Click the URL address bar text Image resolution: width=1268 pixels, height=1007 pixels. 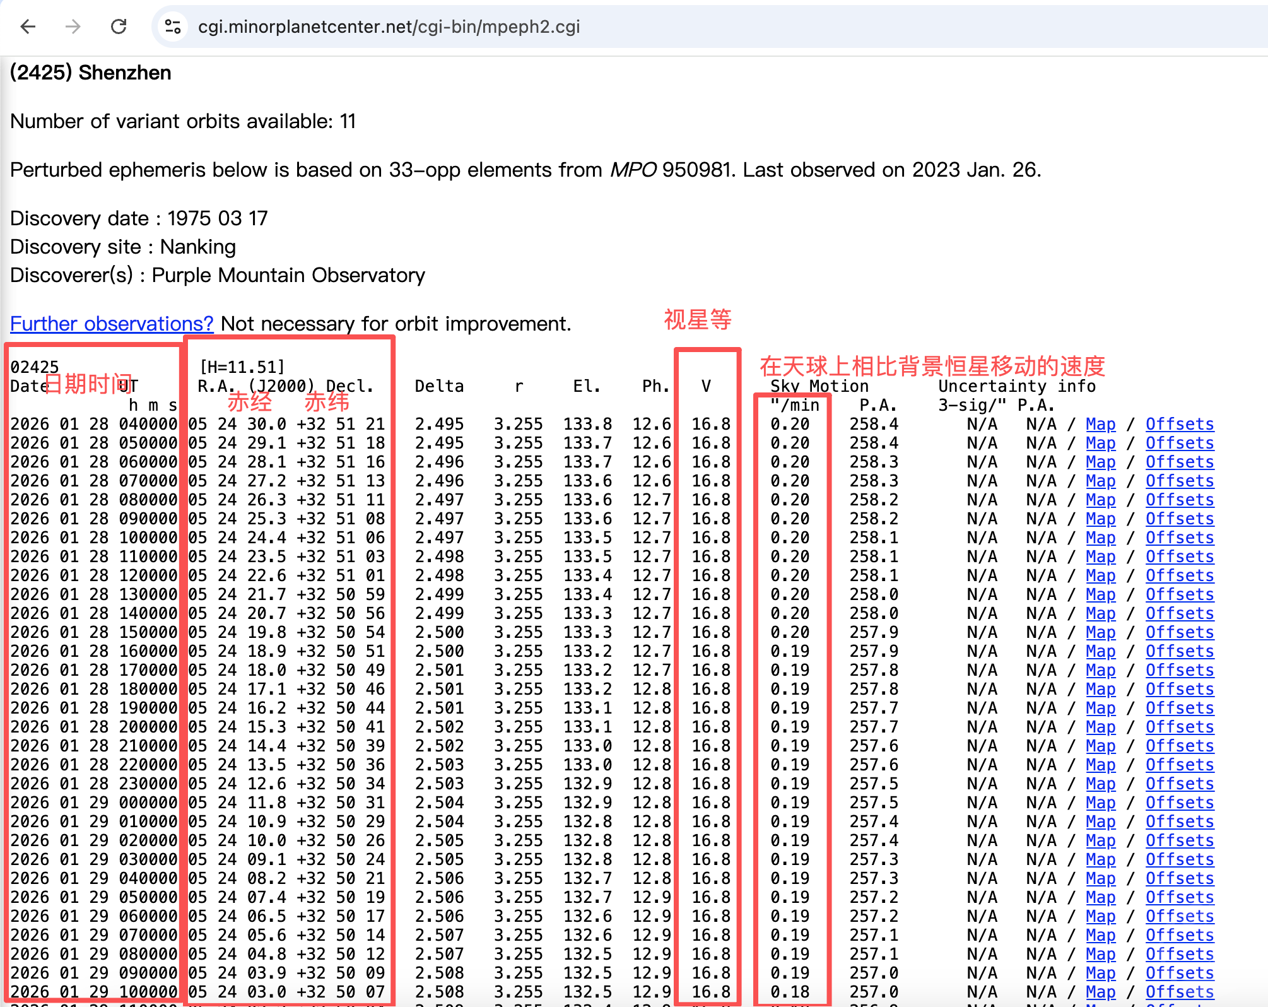click(x=389, y=26)
